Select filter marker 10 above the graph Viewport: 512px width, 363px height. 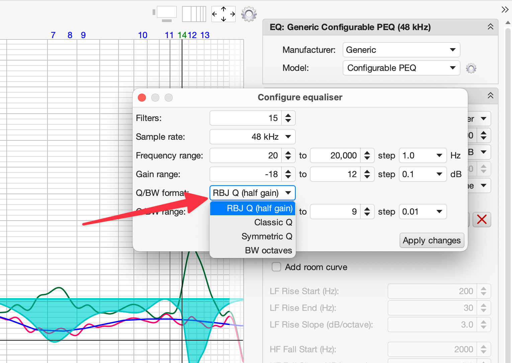[x=143, y=35]
